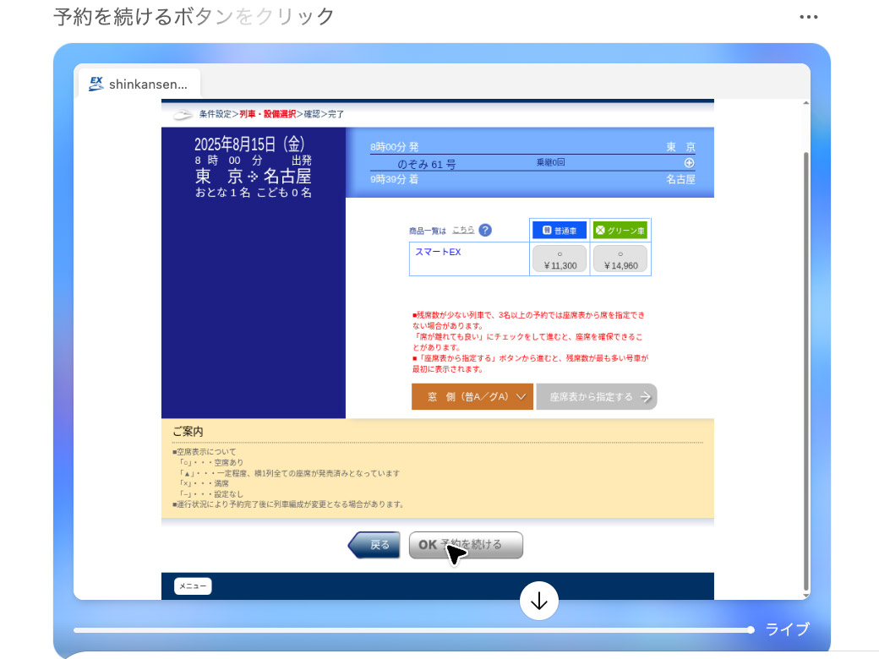This screenshot has width=879, height=659.
Task: Select the green グリーン車 seat class icon
Action: [601, 230]
